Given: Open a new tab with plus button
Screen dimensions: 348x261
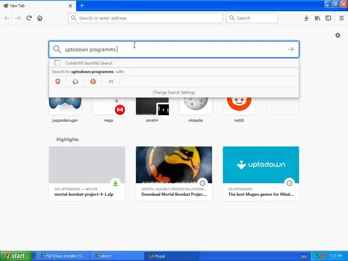Looking at the screenshot, I should 82,5.
